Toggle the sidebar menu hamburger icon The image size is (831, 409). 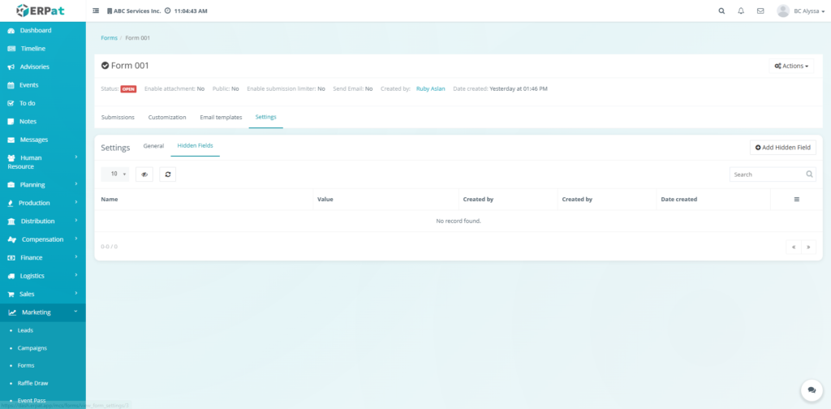(96, 11)
